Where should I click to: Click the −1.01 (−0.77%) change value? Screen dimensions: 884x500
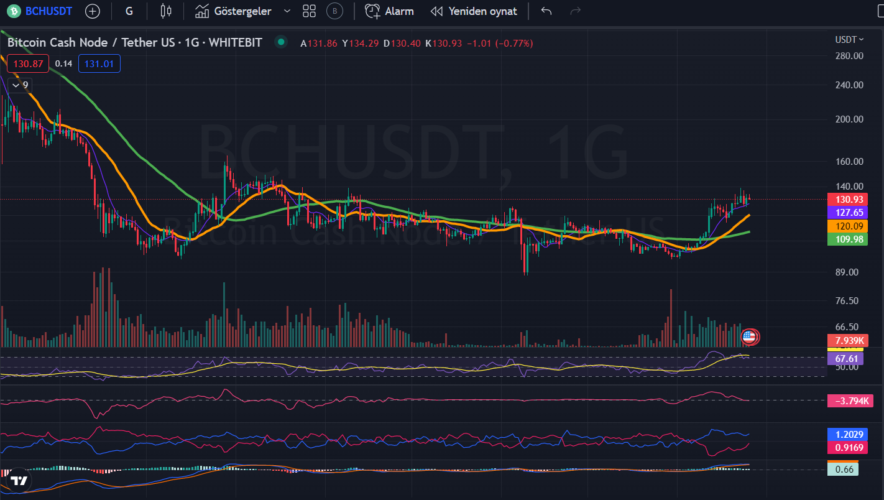point(500,44)
